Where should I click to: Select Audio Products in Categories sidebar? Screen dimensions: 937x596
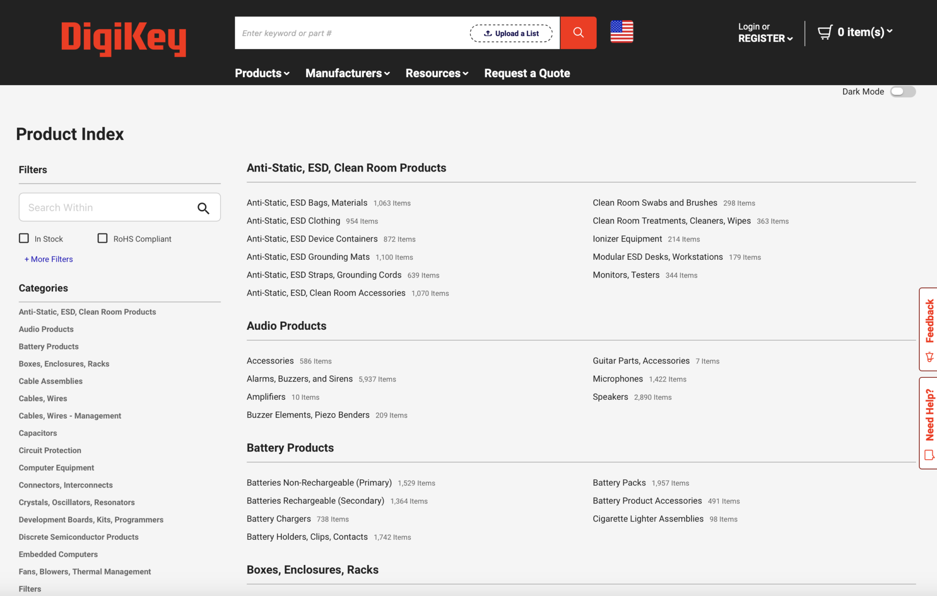coord(46,329)
